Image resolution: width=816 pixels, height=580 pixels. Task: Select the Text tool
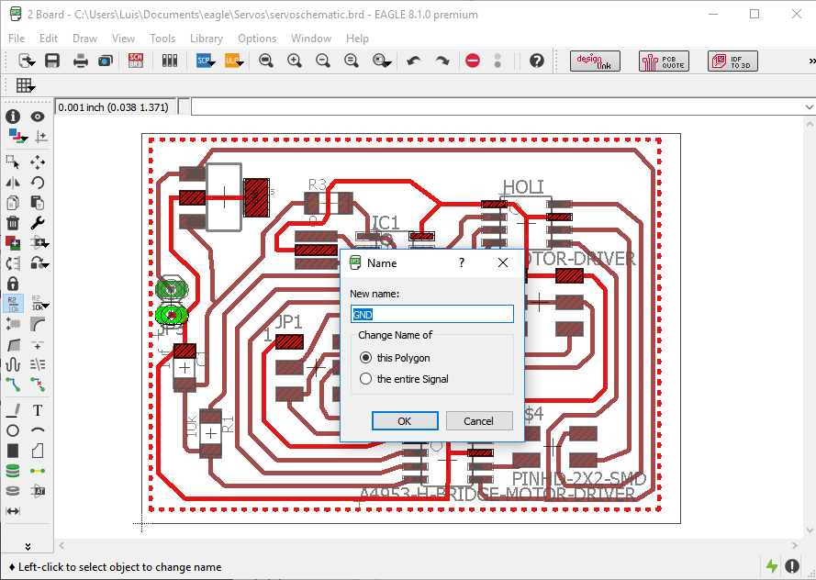click(38, 410)
